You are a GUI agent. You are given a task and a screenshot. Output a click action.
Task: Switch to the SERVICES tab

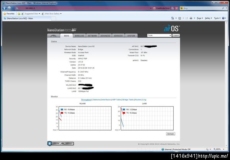tap(118, 36)
